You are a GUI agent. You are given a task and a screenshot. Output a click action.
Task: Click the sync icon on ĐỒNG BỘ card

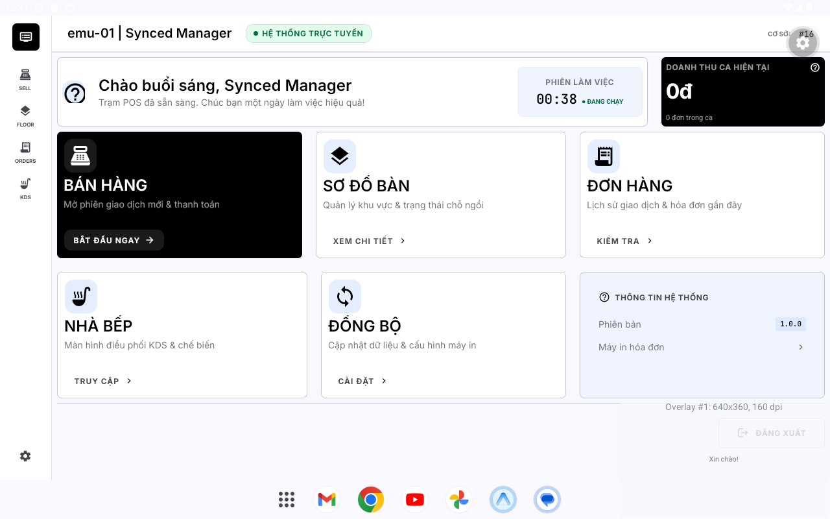(x=345, y=296)
